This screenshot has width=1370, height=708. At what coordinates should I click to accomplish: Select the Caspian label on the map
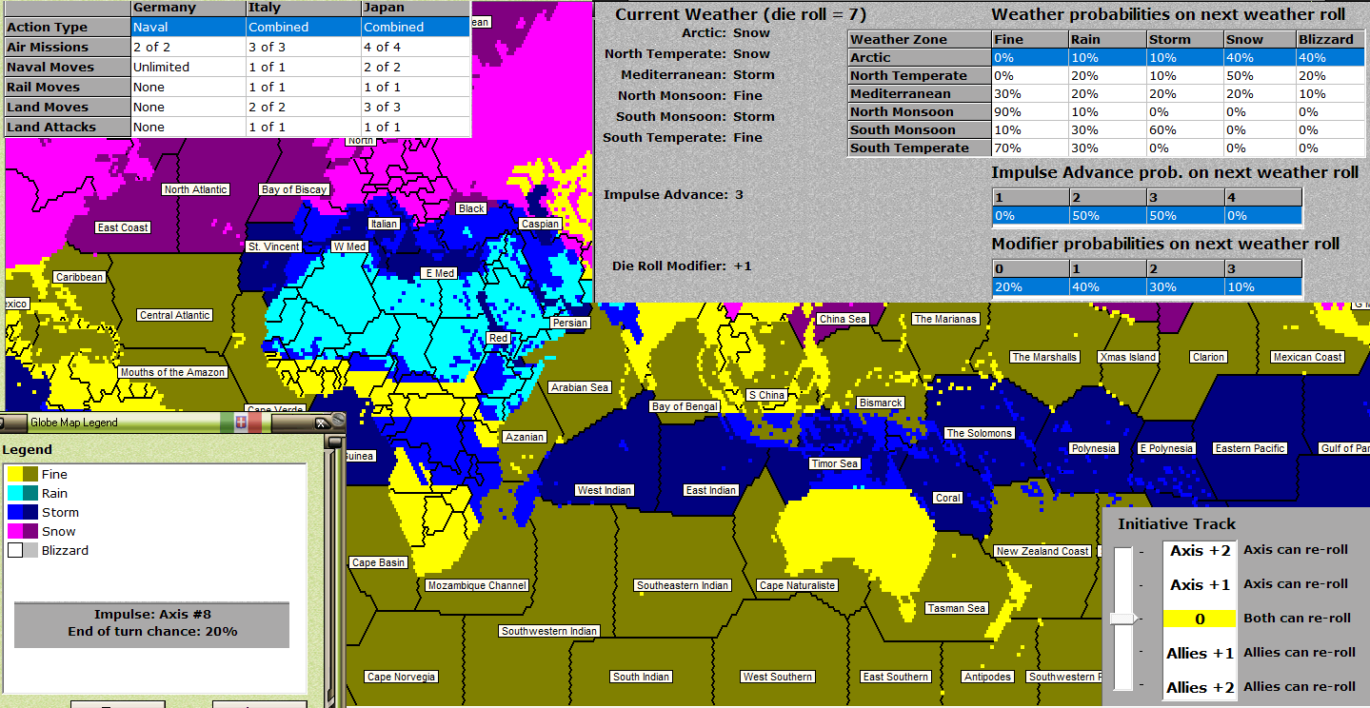[x=540, y=224]
